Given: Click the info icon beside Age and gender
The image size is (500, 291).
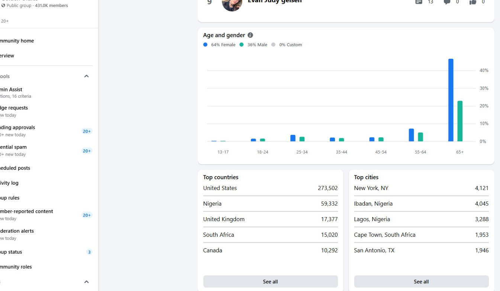Looking at the screenshot, I should [250, 35].
